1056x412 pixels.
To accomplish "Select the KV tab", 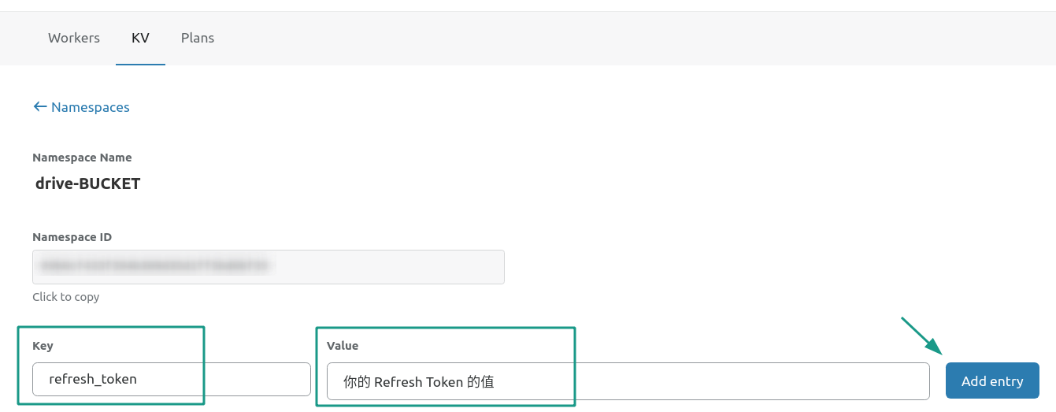I will 140,38.
